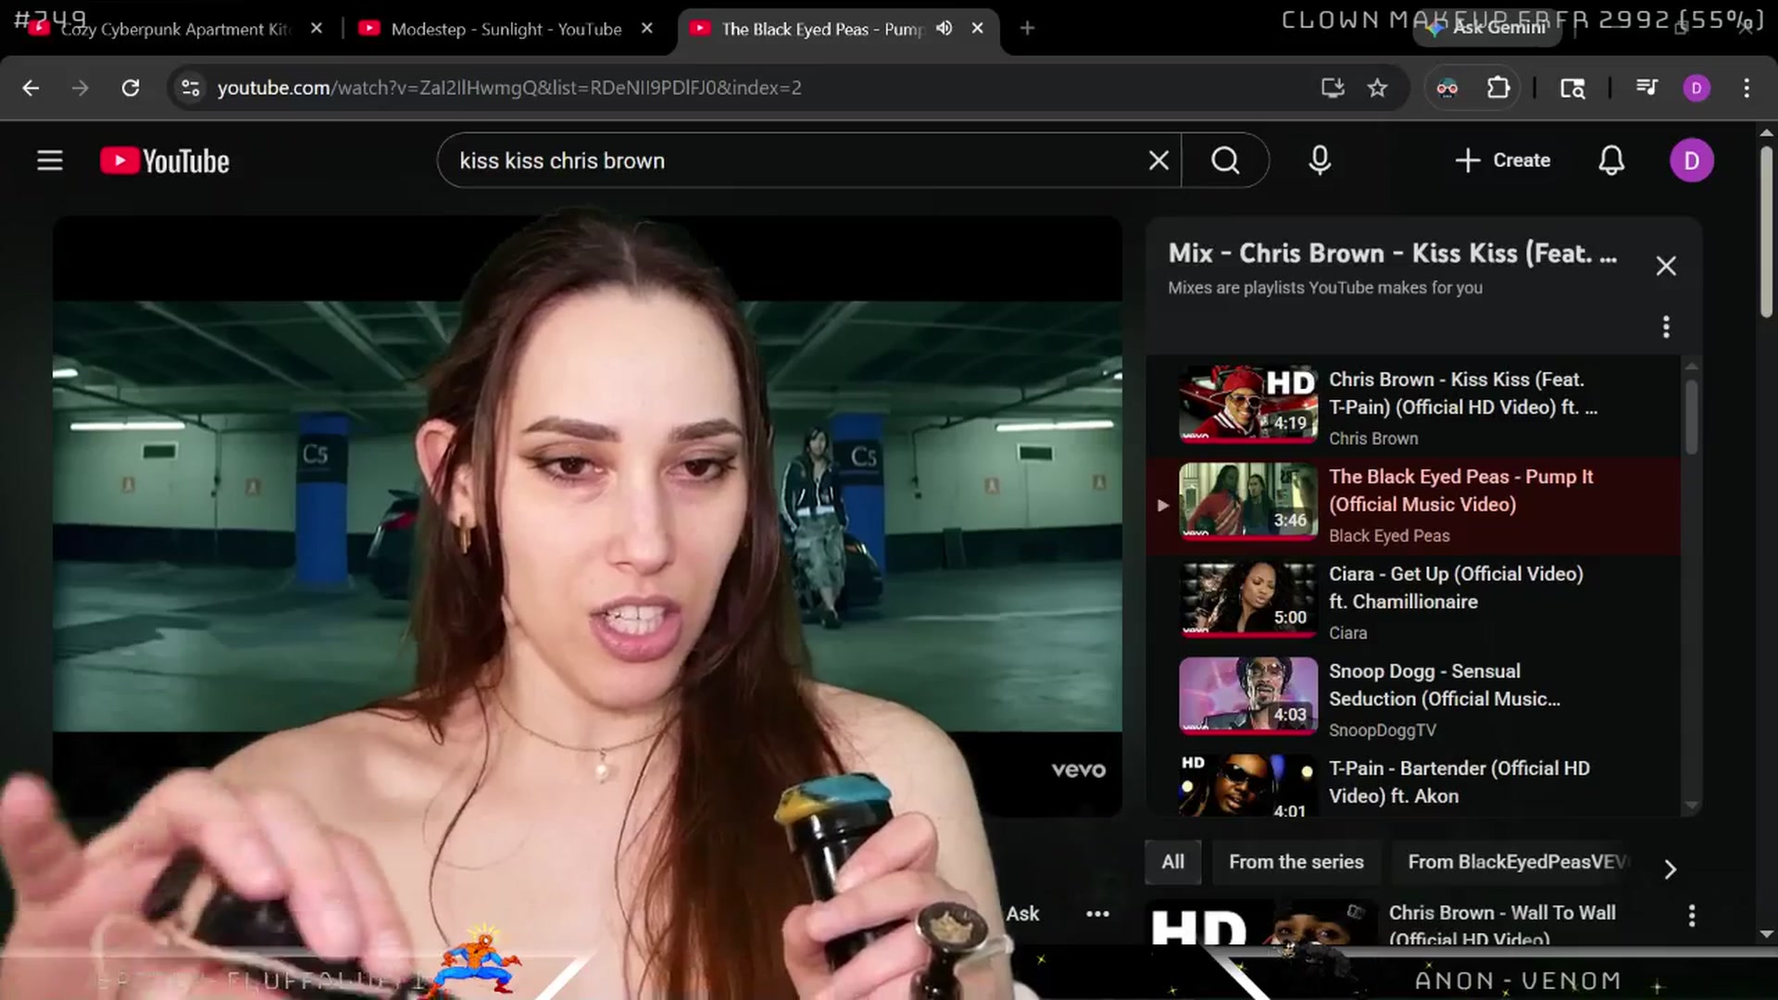The height and width of the screenshot is (1000, 1778).
Task: Select From BlackEyedPeasVEVO chip
Action: coord(1517,862)
